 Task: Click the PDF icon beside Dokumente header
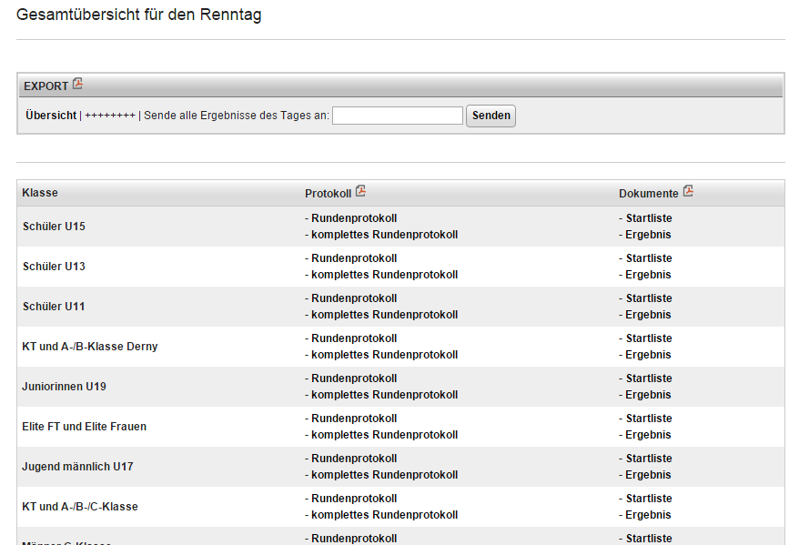pos(688,192)
